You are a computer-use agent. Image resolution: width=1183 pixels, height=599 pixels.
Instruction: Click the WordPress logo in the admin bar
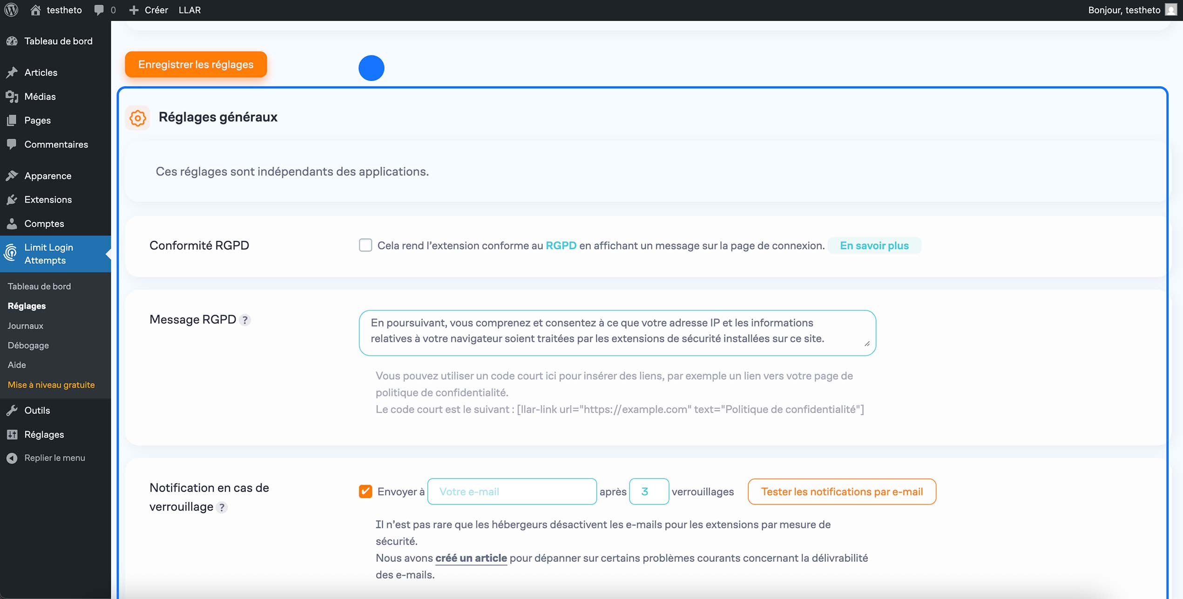11,10
